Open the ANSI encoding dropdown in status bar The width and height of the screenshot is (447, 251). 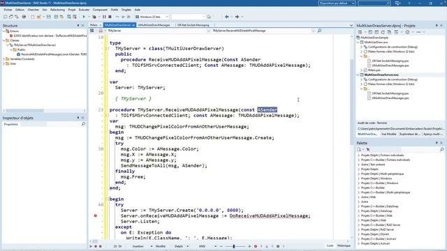216,246
